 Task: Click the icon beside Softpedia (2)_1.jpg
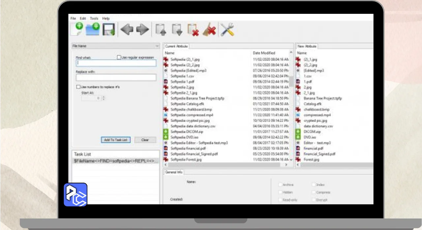tap(166, 59)
